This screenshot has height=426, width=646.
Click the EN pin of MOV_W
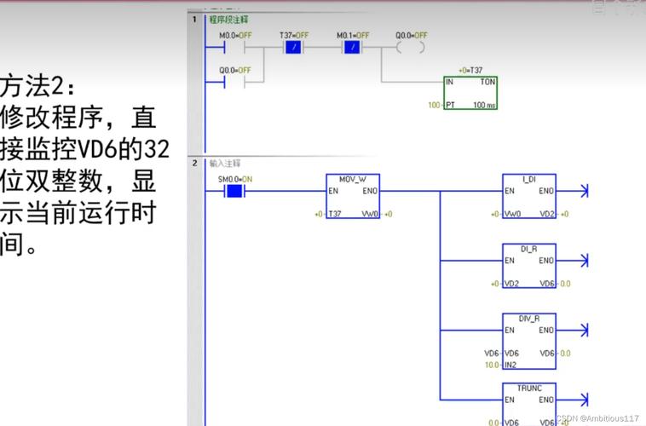(x=333, y=191)
